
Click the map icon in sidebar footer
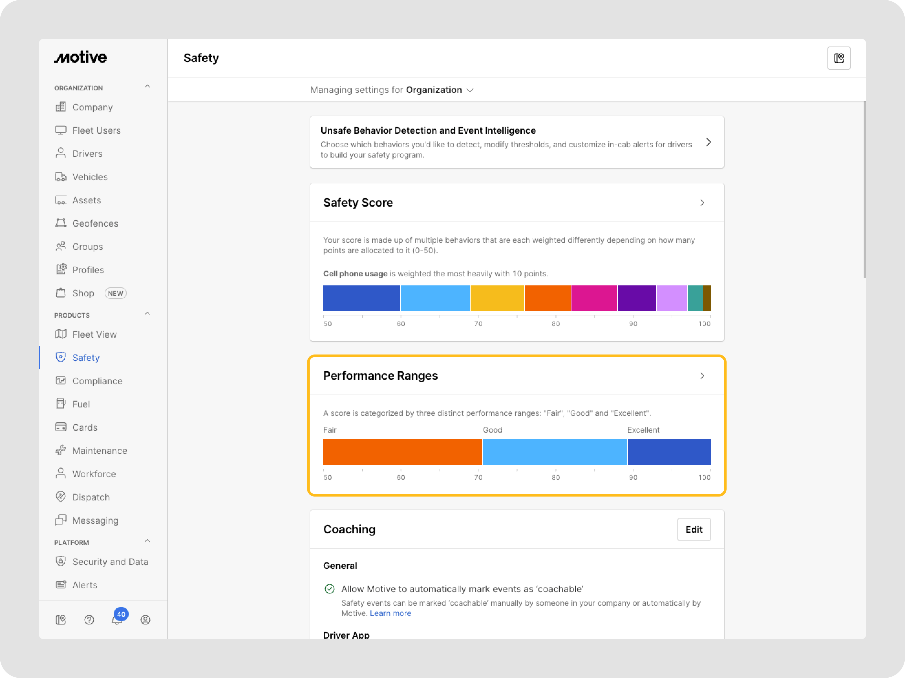tap(60, 620)
